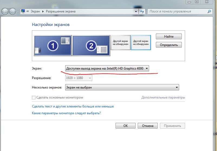
Task: Open the 'Экран' dropdown with Intel HD Graphics
Action: [107, 69]
